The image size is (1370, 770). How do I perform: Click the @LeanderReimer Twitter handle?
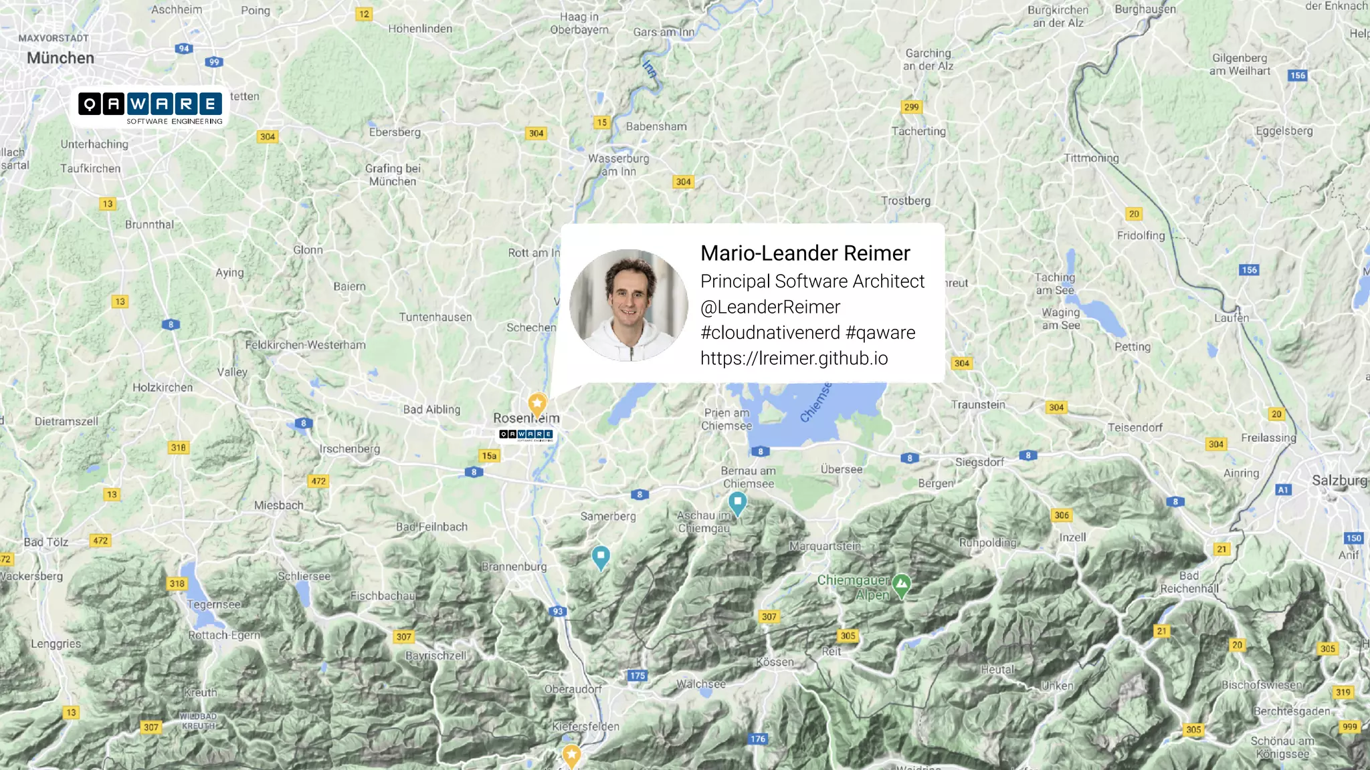(x=770, y=307)
